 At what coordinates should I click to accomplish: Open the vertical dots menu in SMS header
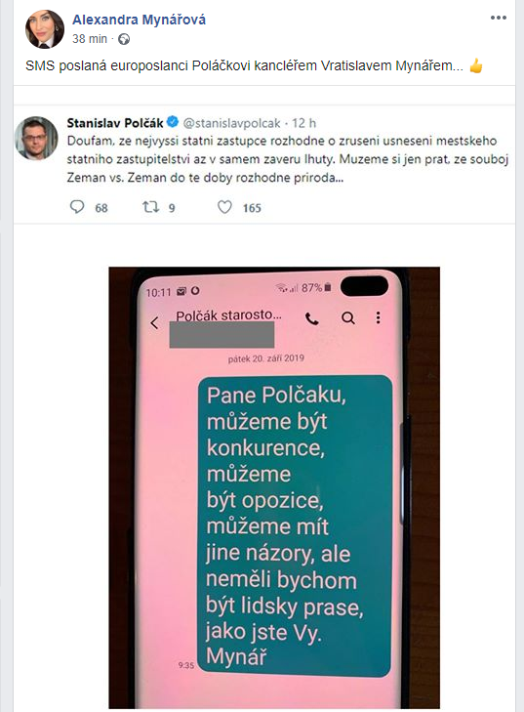click(378, 317)
